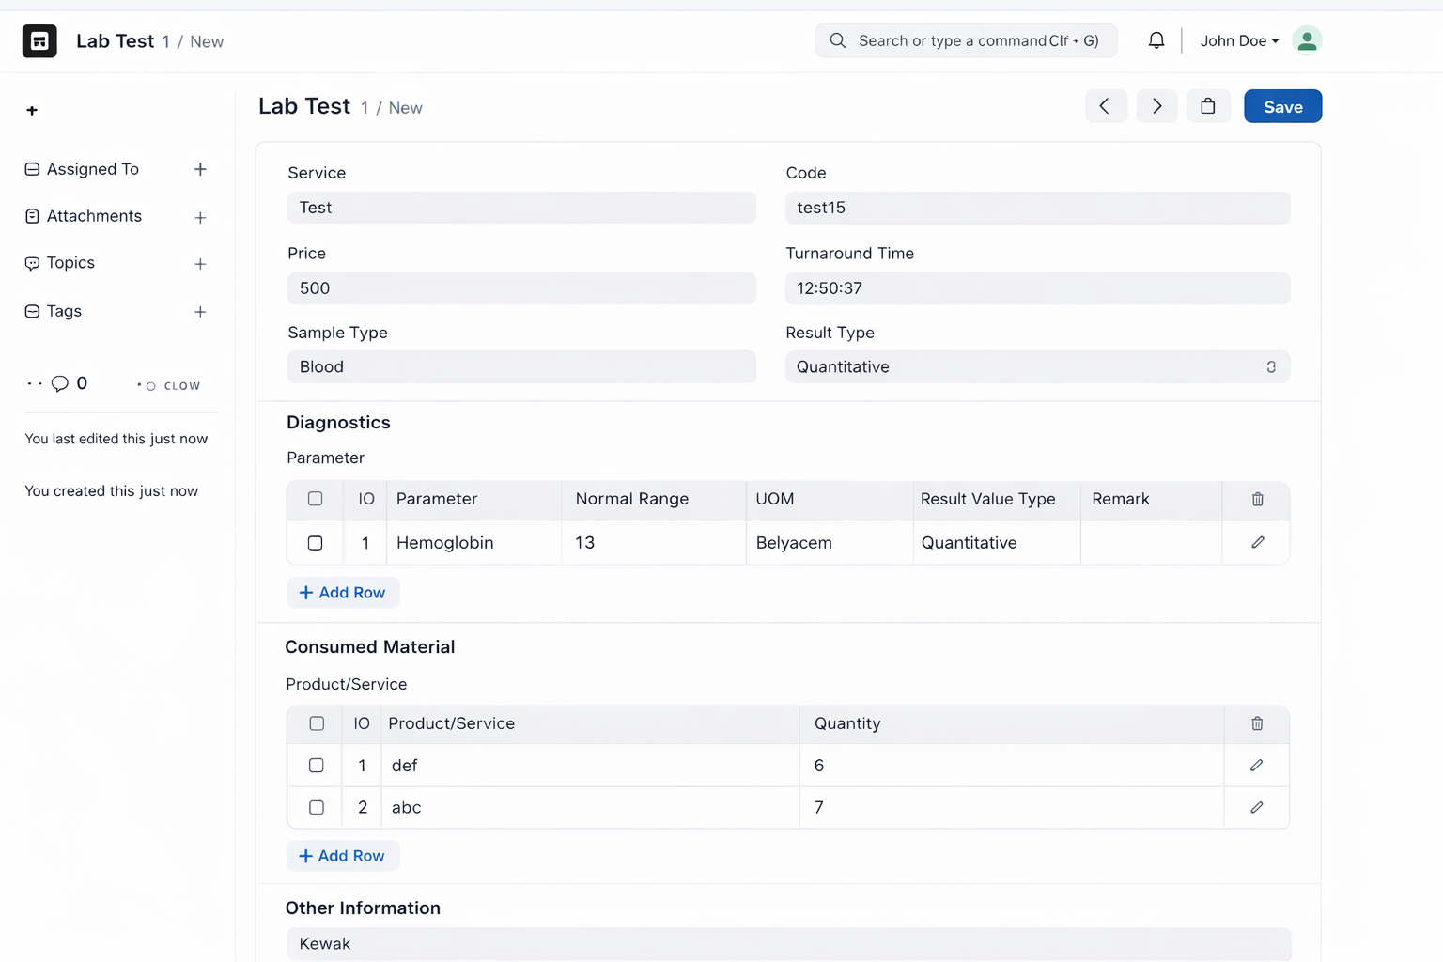The width and height of the screenshot is (1443, 962).
Task: Add an attachment with plus icon
Action: tap(200, 217)
